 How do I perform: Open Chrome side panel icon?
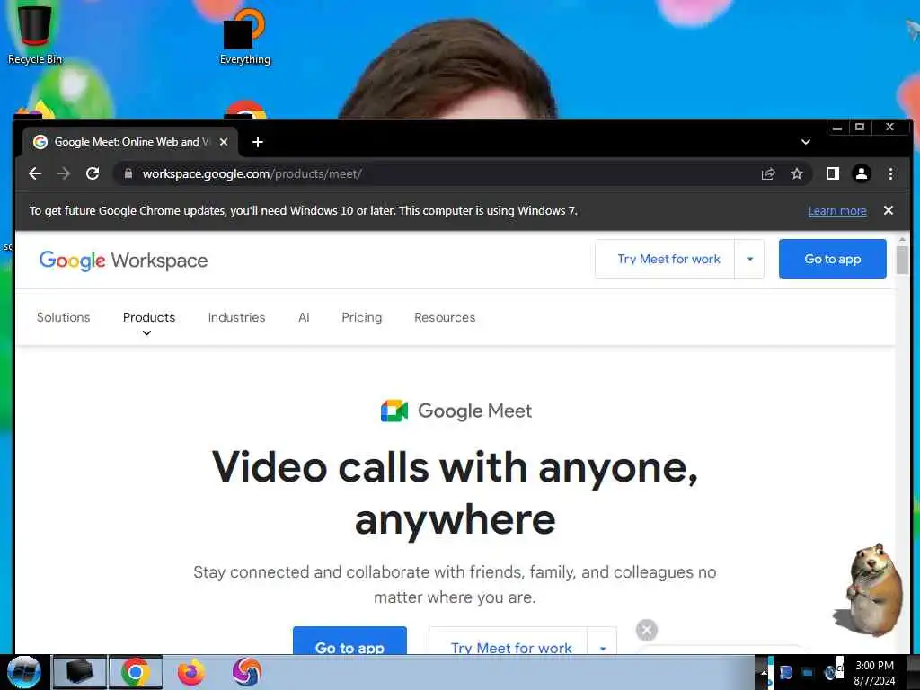pos(833,173)
